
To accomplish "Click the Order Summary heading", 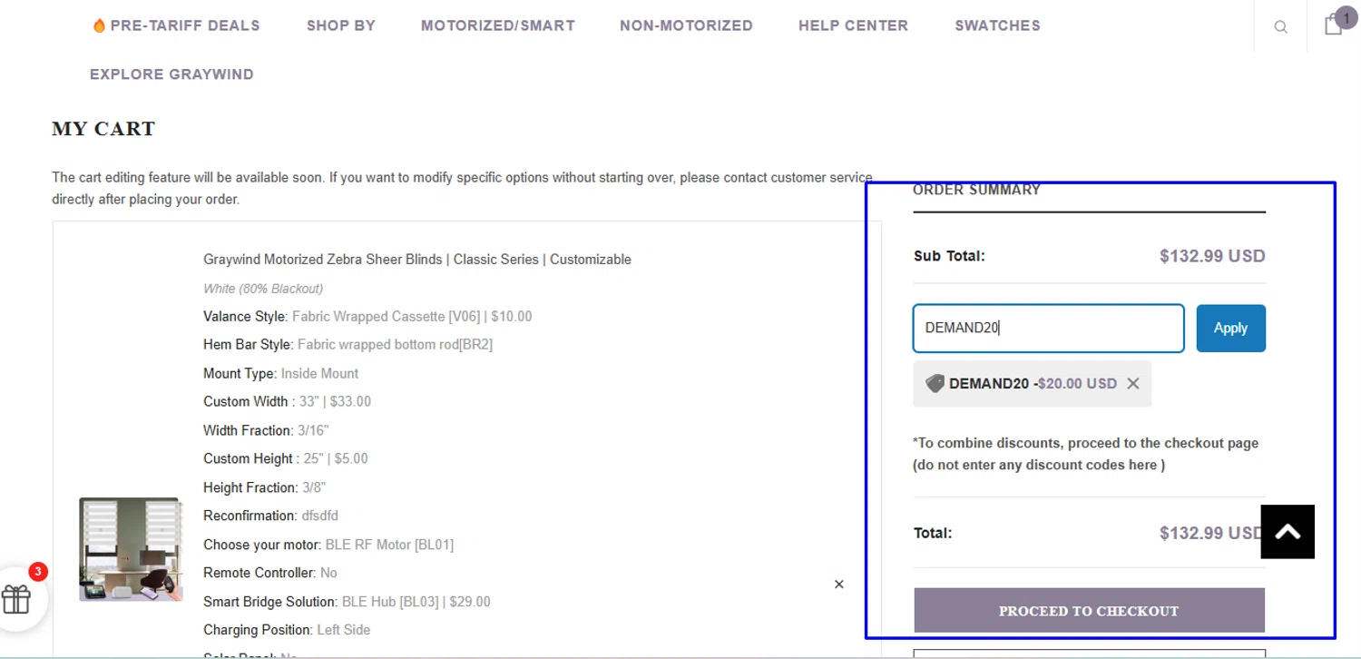I will pos(976,190).
